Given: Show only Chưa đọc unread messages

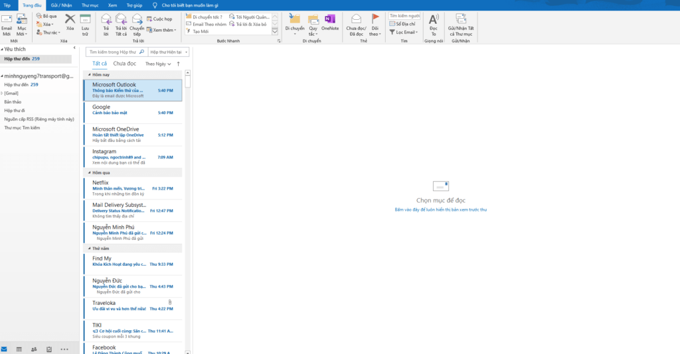Looking at the screenshot, I should click(x=124, y=64).
